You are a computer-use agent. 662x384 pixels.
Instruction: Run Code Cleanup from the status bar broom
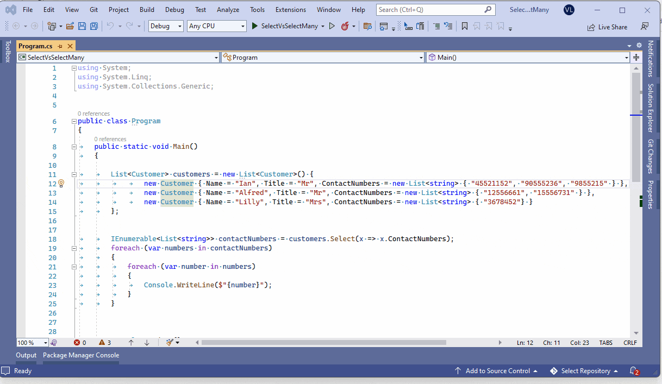point(170,342)
